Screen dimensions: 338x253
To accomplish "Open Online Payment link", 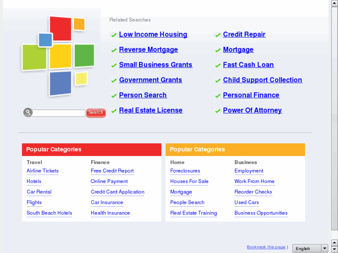I will (x=109, y=182).
